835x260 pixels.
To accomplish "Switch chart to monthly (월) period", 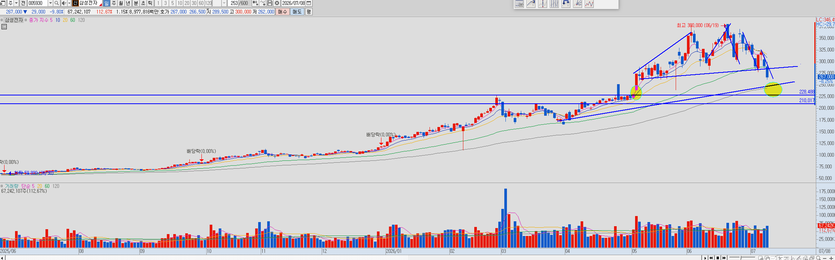I will [121, 3].
